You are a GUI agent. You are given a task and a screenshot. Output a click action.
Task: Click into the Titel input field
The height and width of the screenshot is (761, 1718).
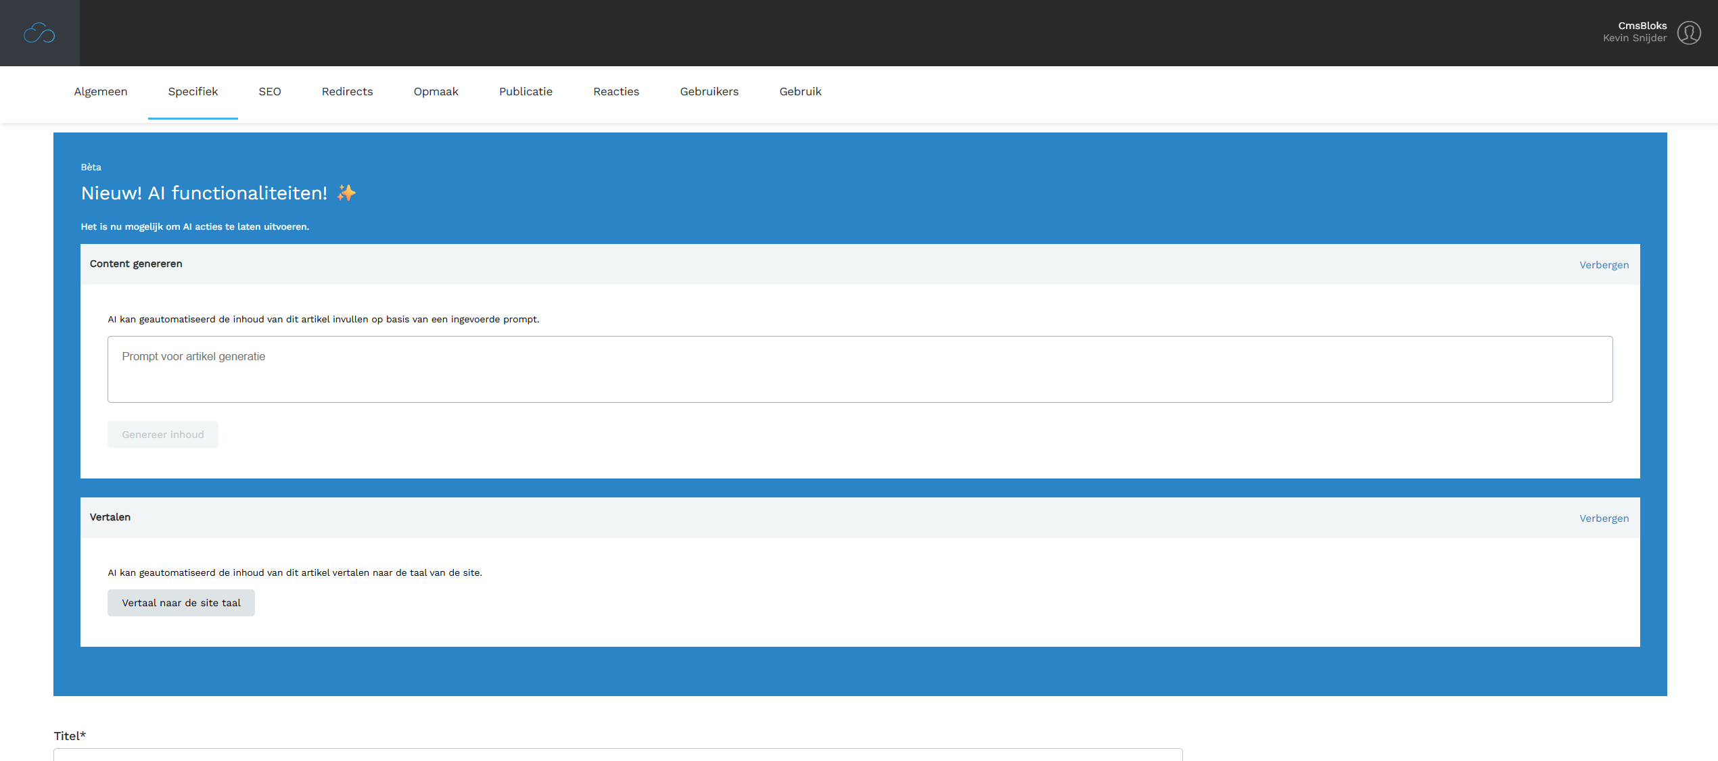click(618, 754)
